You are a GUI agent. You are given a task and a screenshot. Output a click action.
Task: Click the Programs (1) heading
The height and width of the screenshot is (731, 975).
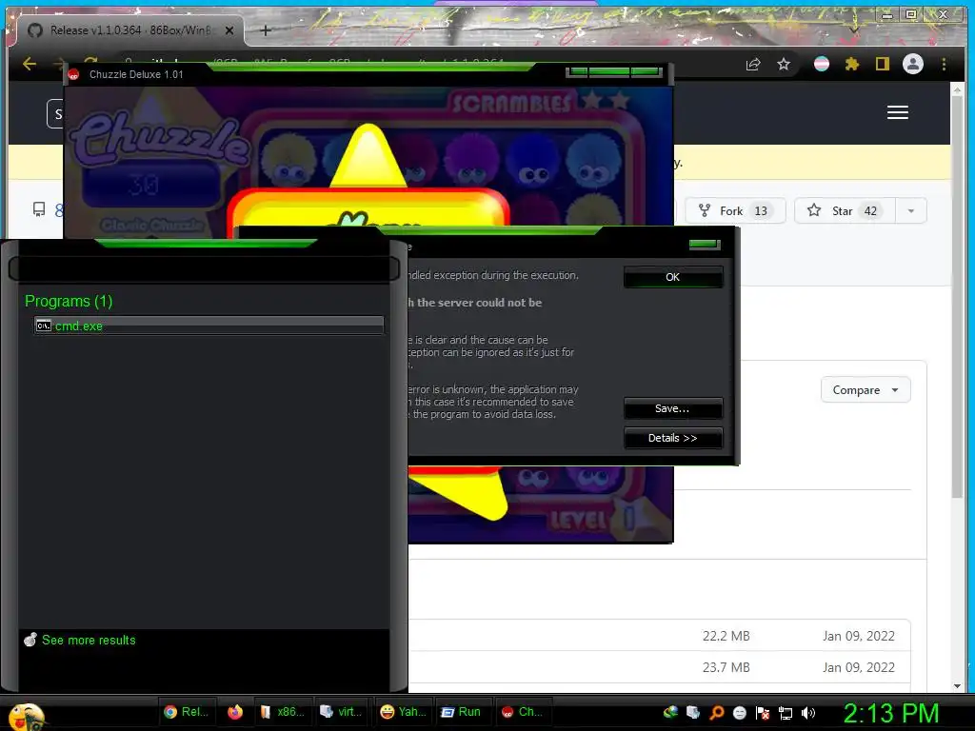69,302
